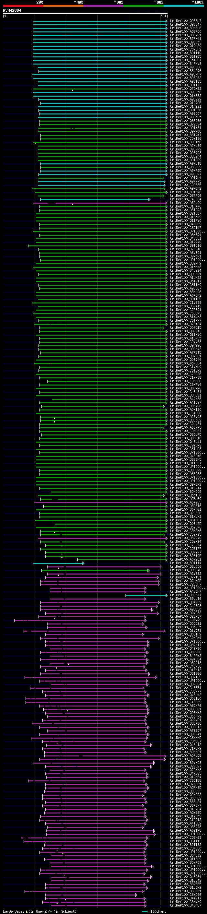Viewport: 207px width, 914px height.
Task: Select the UniRef100_Q8F036 label
Action: click(x=185, y=121)
